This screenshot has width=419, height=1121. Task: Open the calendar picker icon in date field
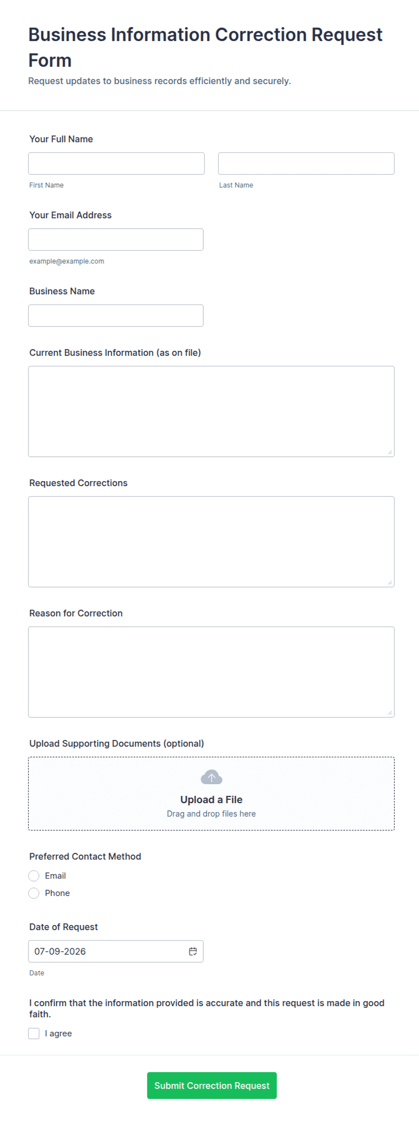(193, 951)
